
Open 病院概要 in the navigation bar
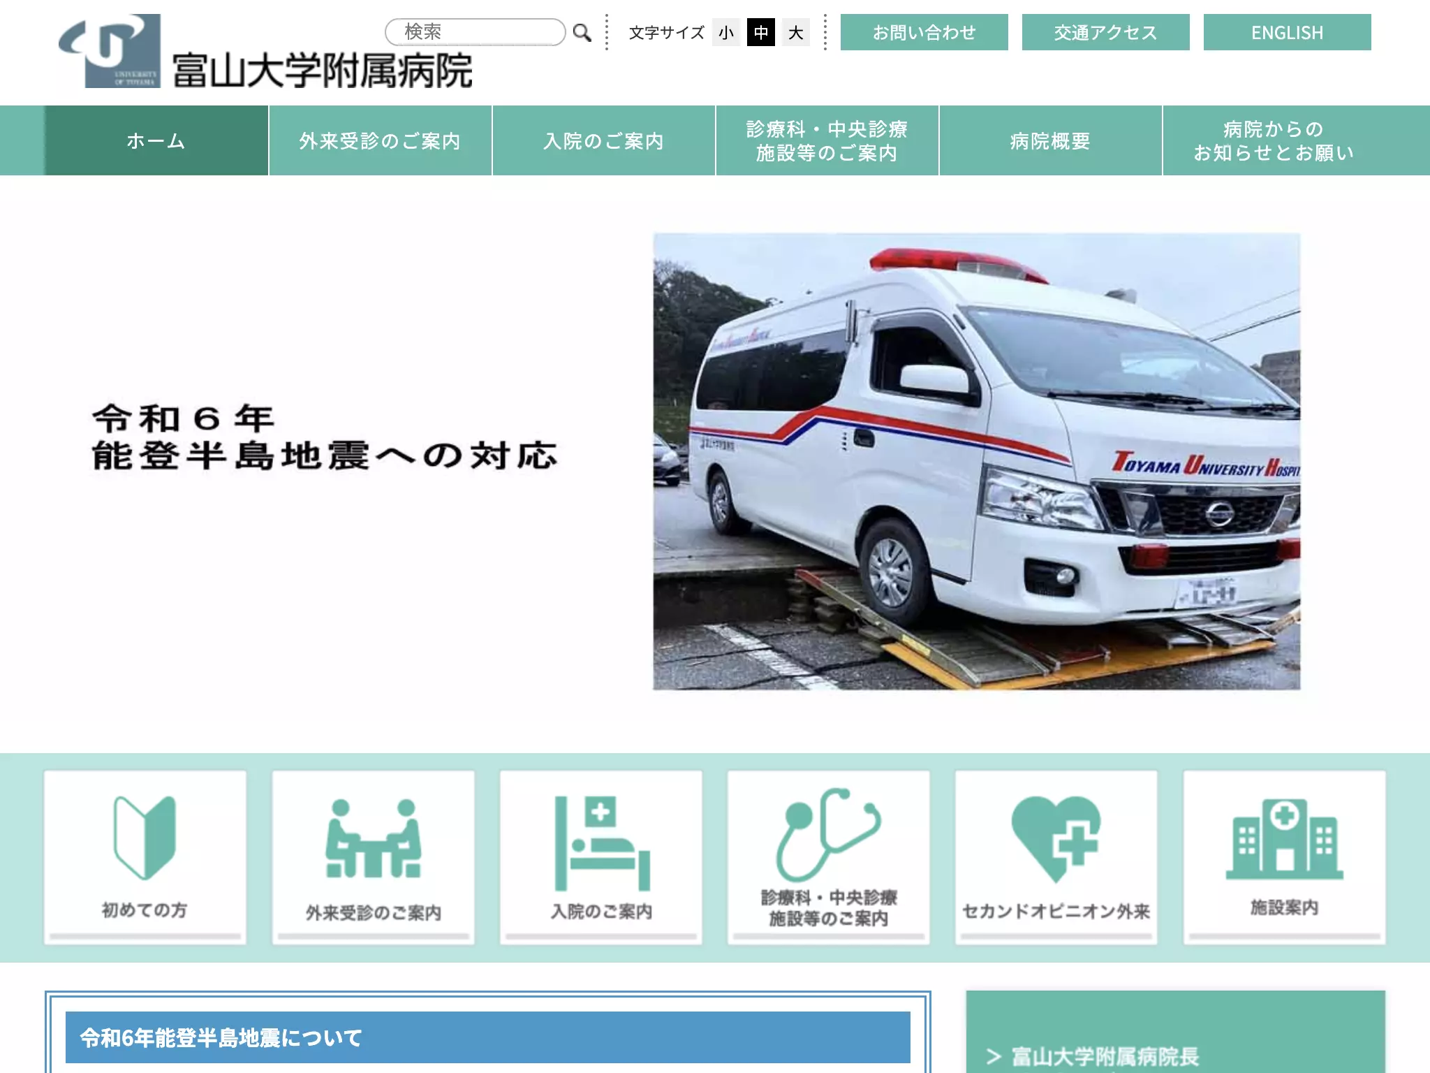1051,140
